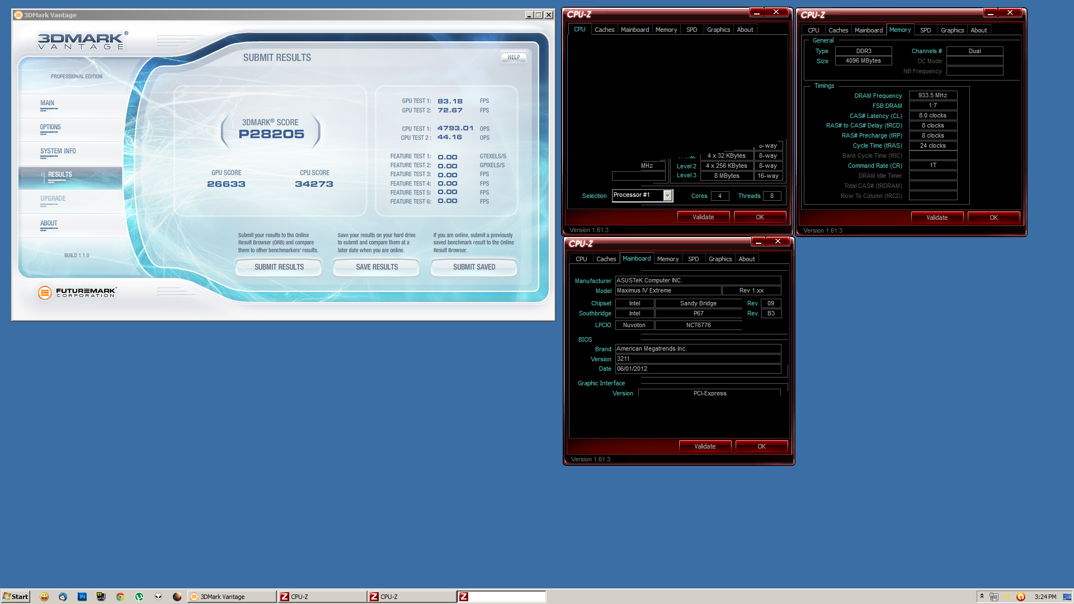Switch to 3DMark Vantage taskbar button
This screenshot has height=604, width=1074.
click(232, 597)
